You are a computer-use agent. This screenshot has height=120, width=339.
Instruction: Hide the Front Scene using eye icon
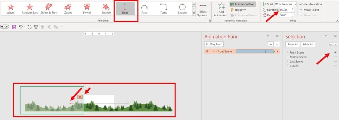tap(336, 52)
